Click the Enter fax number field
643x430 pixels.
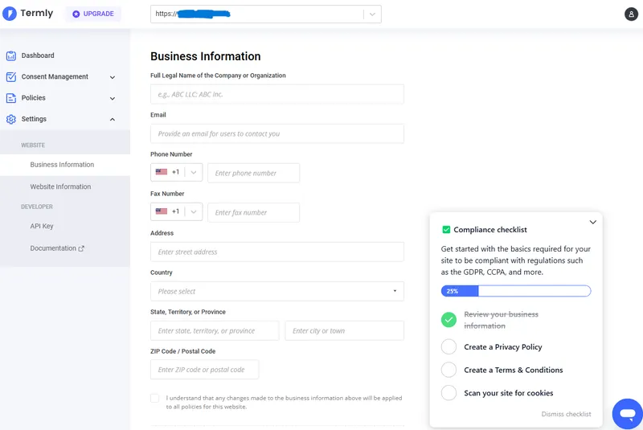tap(253, 212)
